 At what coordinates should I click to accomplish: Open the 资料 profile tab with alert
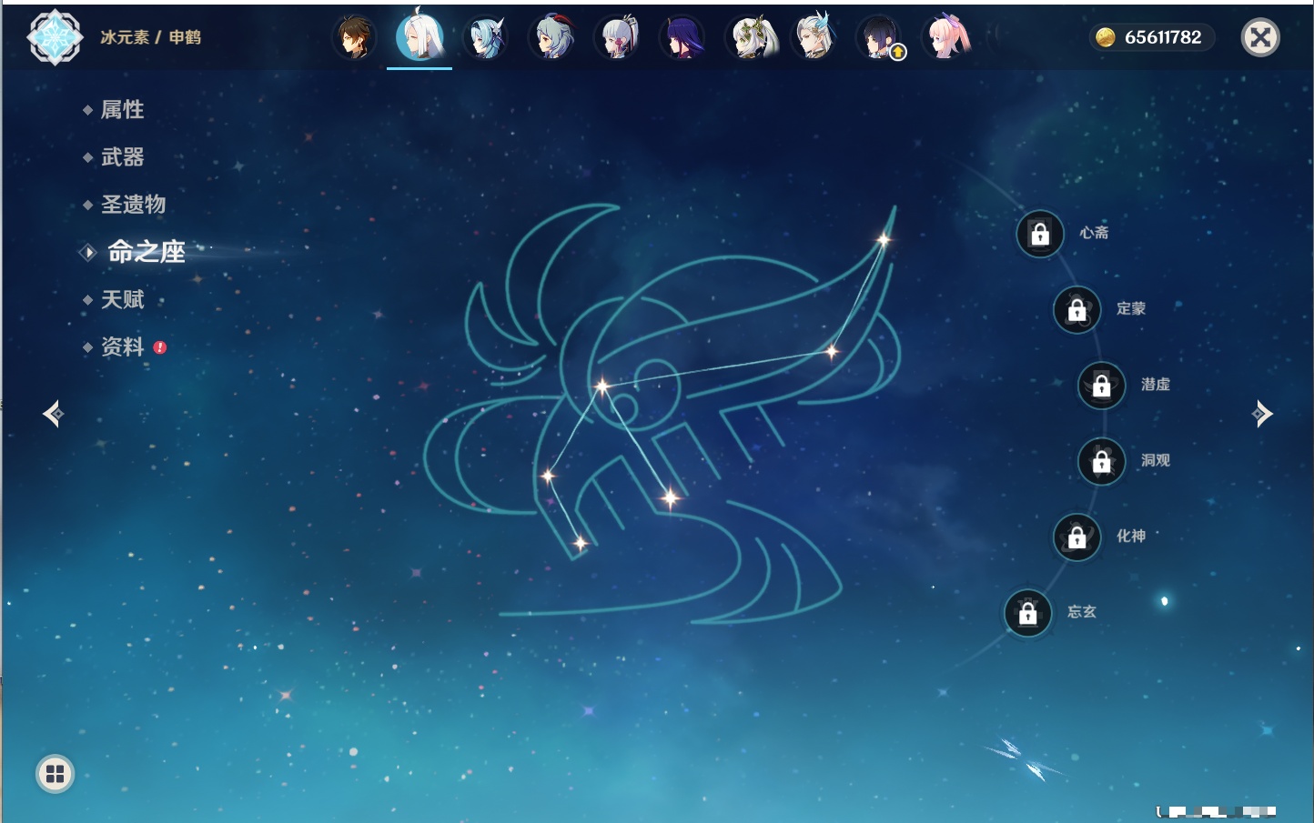pyautogui.click(x=122, y=347)
